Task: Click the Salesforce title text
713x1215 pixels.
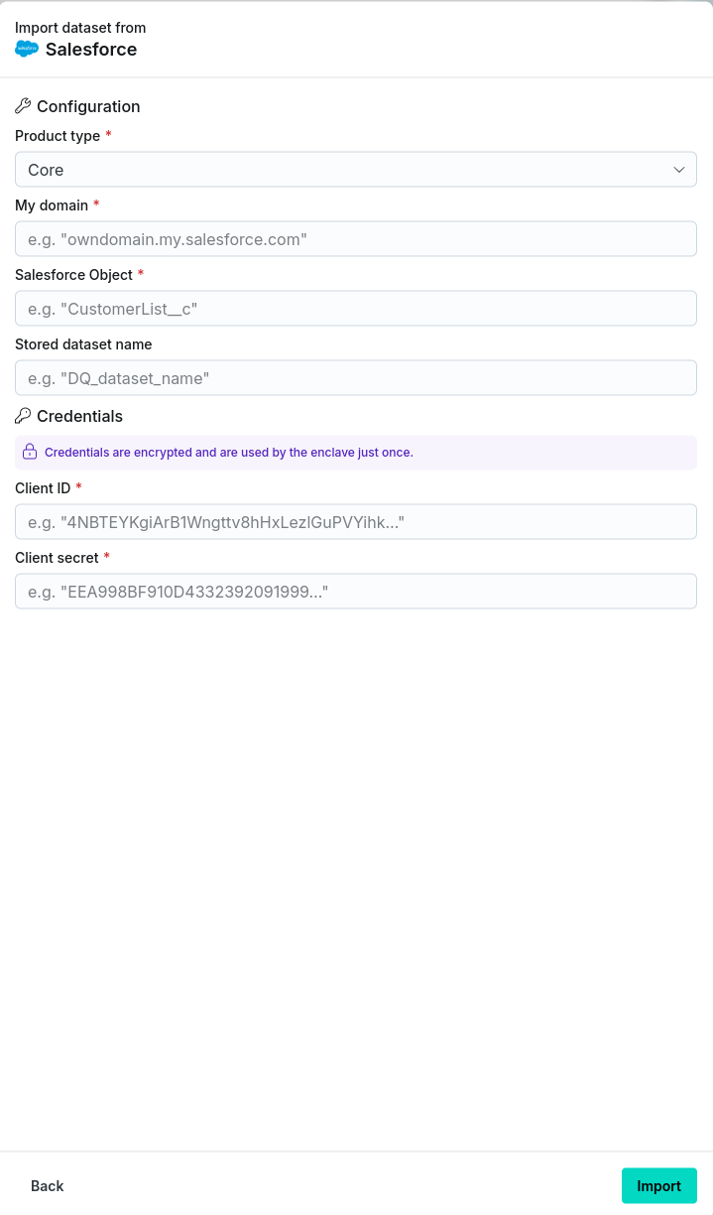Action: 91,50
